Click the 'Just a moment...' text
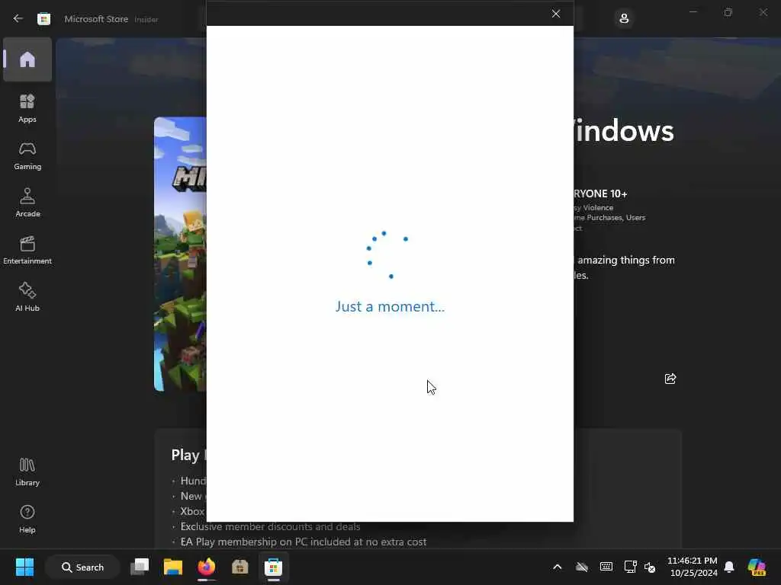Image resolution: width=781 pixels, height=585 pixels. pyautogui.click(x=390, y=306)
